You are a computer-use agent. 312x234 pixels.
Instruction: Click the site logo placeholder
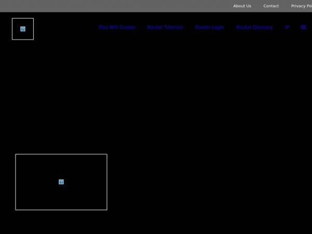[23, 29]
